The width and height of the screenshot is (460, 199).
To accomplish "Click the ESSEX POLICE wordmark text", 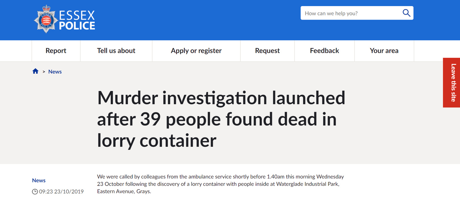I will click(77, 20).
